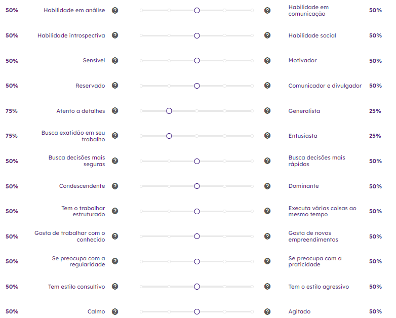Click question mark beside Sensível
Image resolution: width=396 pixels, height=318 pixels.
pos(115,61)
